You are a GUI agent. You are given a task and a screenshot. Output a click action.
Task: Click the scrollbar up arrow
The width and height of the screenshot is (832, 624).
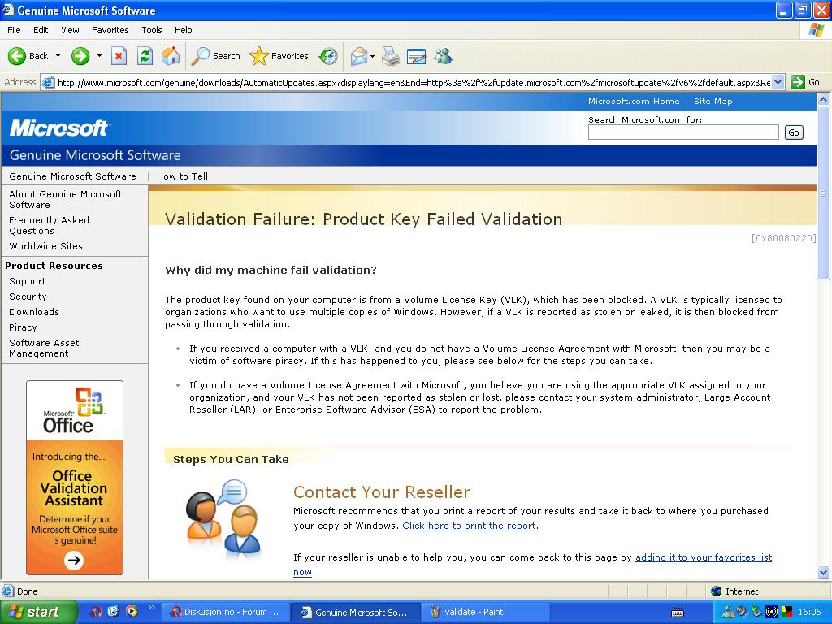[x=824, y=99]
